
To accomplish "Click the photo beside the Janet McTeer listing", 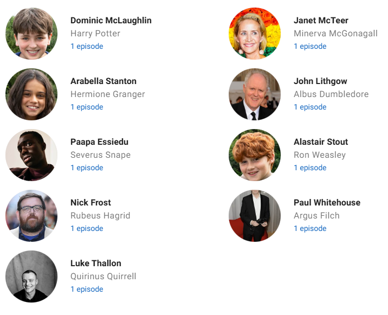I will click(255, 34).
